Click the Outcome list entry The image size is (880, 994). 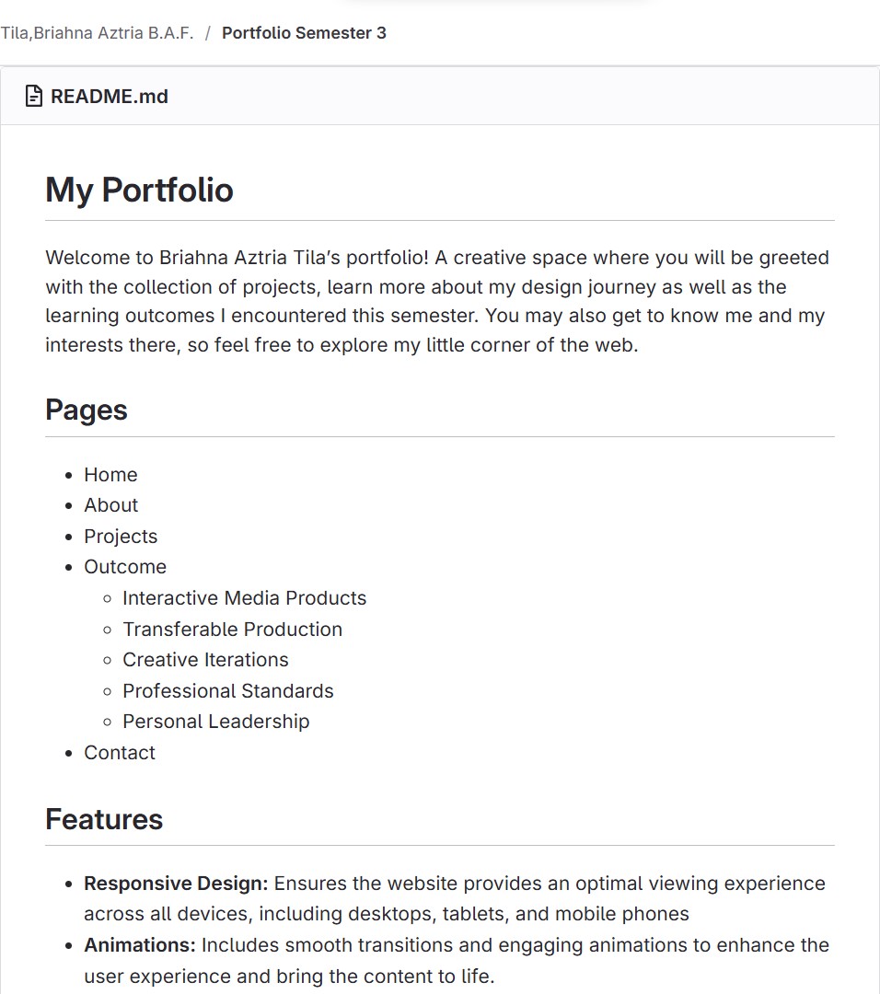(x=125, y=567)
